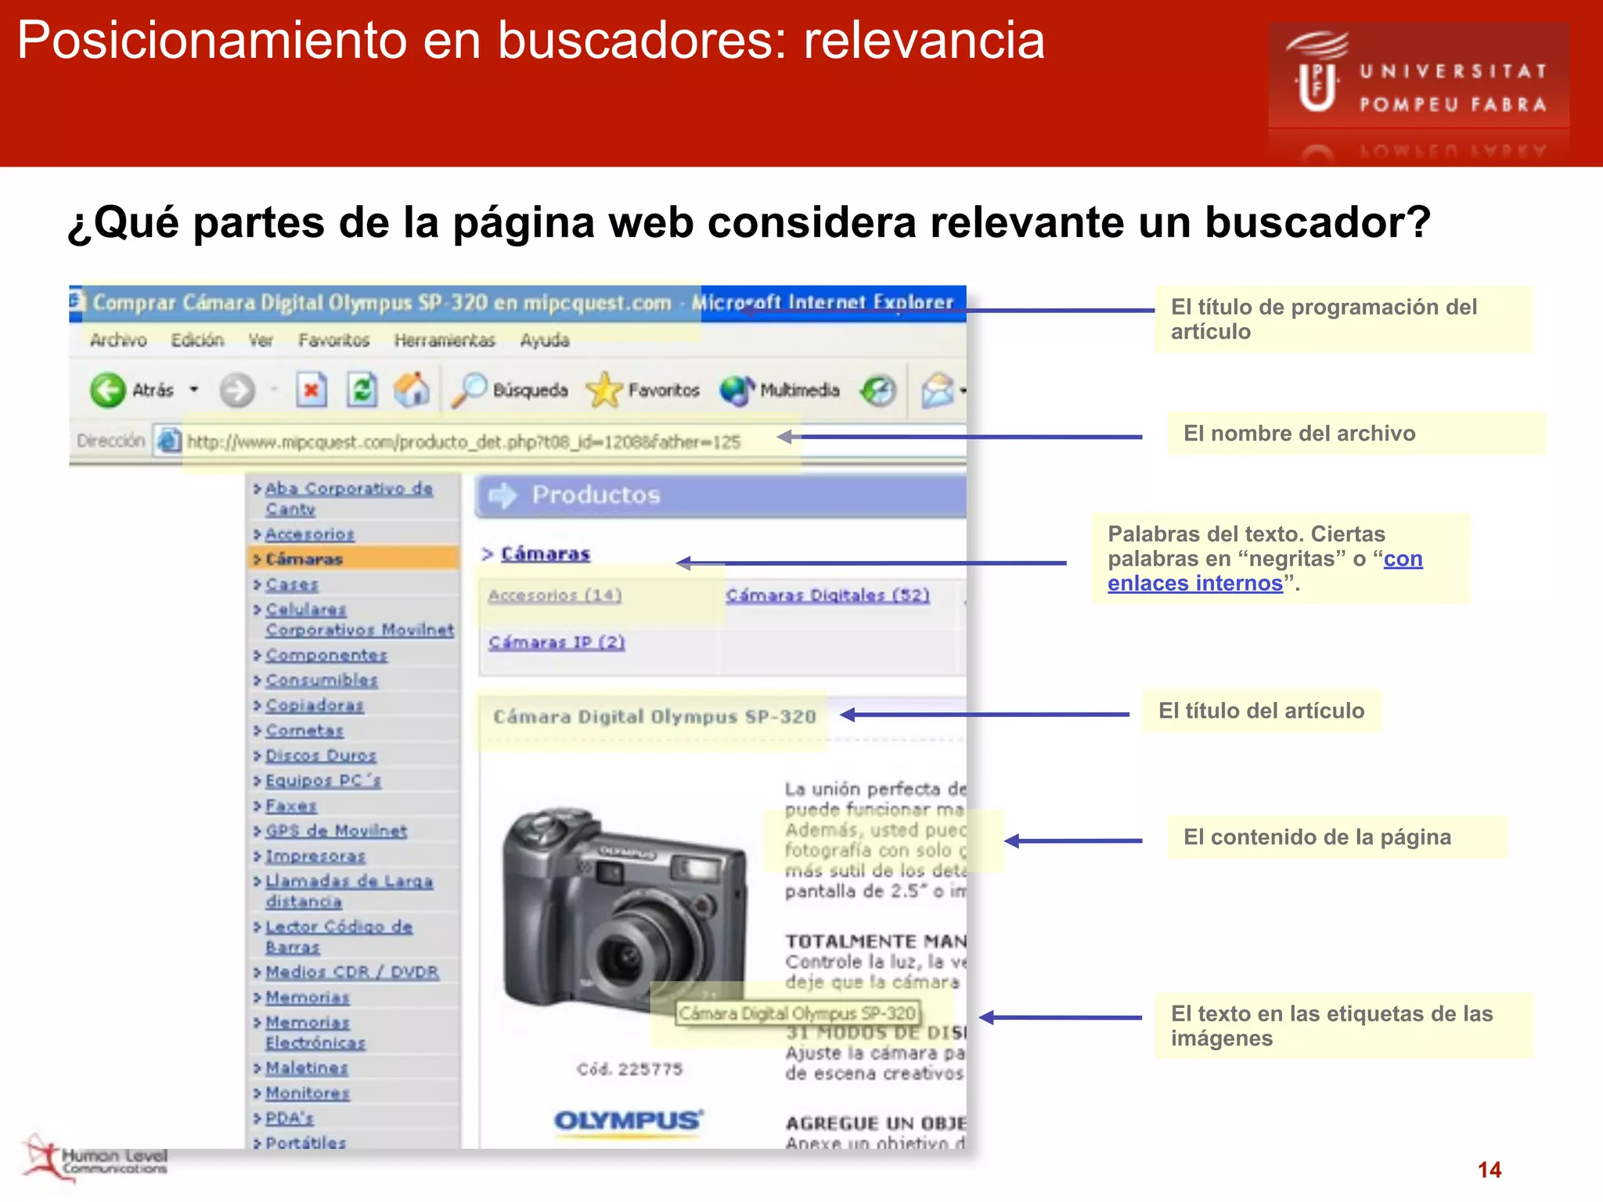Open Lector Código de Barras link
This screenshot has height=1202, width=1603.
coord(339,937)
